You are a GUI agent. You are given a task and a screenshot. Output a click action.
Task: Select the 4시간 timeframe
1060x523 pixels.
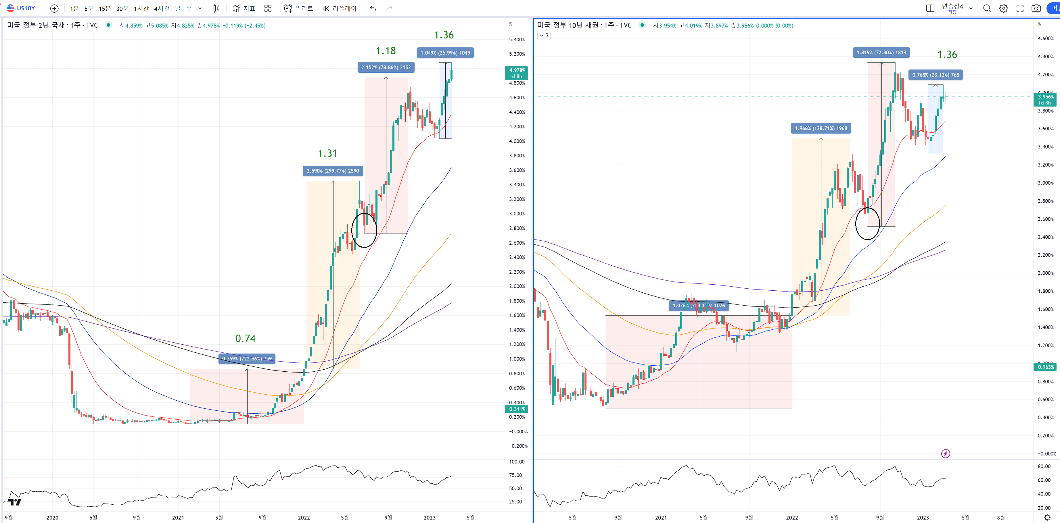[162, 8]
